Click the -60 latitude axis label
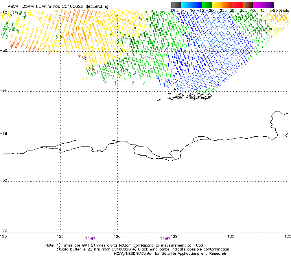Image resolution: width=291 pixels, height=256 pixels. point(4,13)
